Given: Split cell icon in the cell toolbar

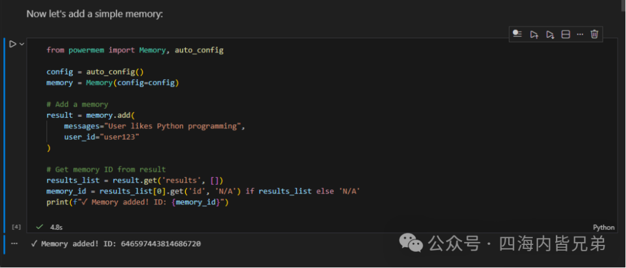Looking at the screenshot, I should pos(565,35).
